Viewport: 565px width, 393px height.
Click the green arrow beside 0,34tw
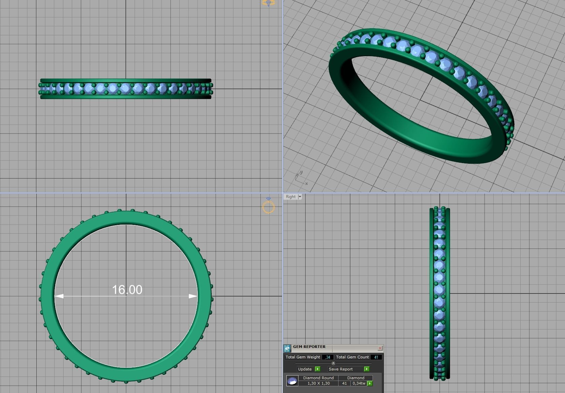pos(370,383)
